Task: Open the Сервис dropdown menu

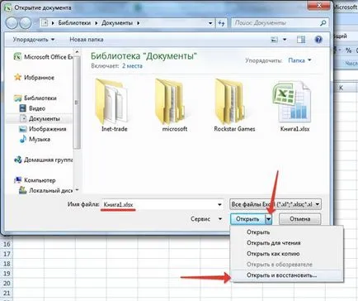Action: (x=206, y=219)
